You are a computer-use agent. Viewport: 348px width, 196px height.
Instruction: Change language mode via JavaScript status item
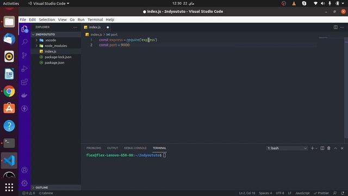[x=302, y=193]
